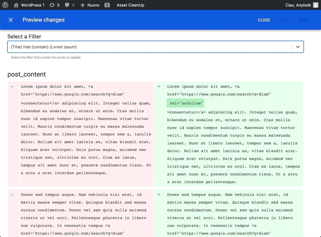Click the WordPress 1 site name
Image resolution: width=321 pixels, height=237 pixels.
pos(32,5)
